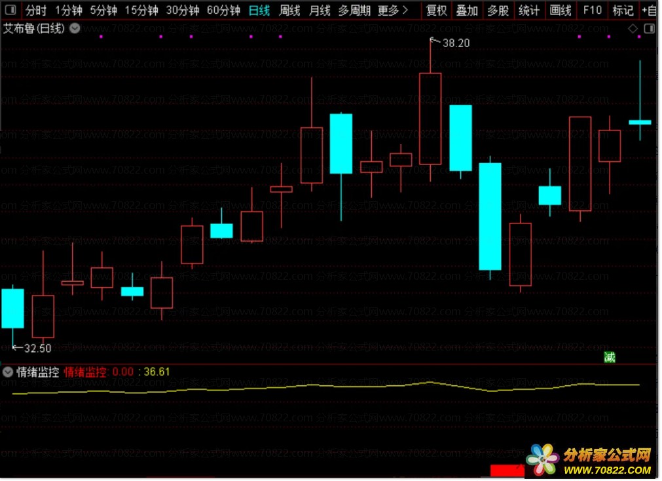
Task: Click the 38.20 high price label
Action: pyautogui.click(x=456, y=43)
